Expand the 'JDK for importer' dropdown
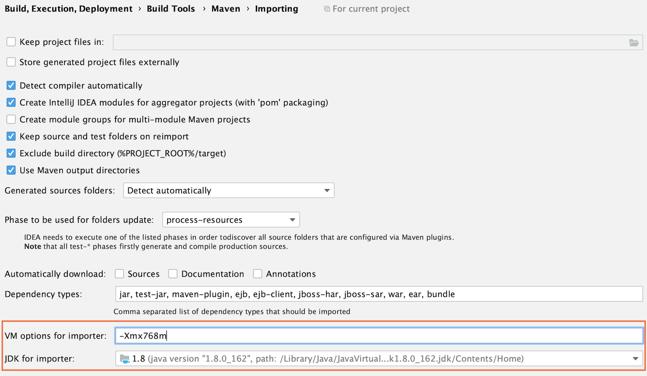The image size is (647, 376). point(636,359)
